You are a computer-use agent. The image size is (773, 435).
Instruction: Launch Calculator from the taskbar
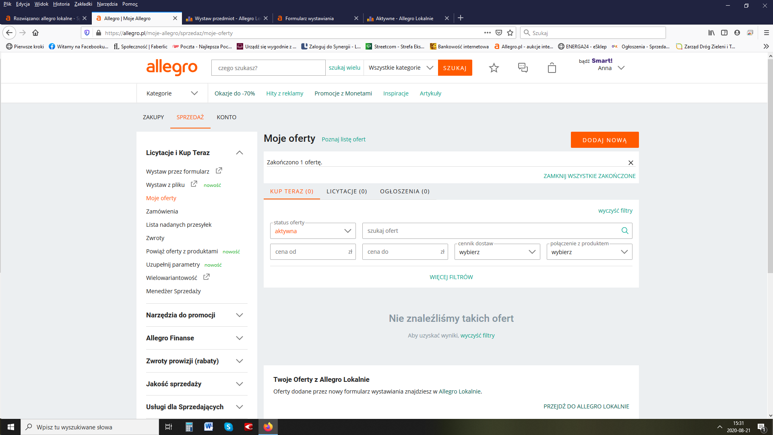189,427
